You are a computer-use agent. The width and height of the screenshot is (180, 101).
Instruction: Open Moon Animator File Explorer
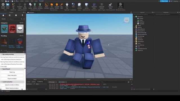[52, 6]
